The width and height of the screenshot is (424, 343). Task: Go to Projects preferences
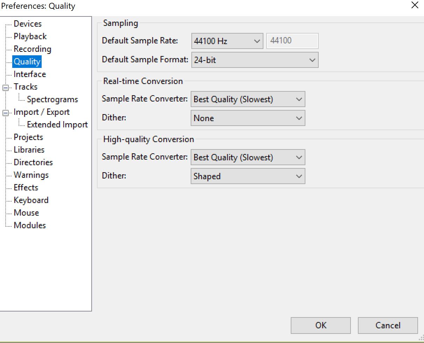coord(28,137)
